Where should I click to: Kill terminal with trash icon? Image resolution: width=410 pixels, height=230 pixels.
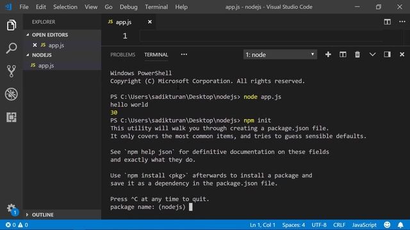(357, 54)
